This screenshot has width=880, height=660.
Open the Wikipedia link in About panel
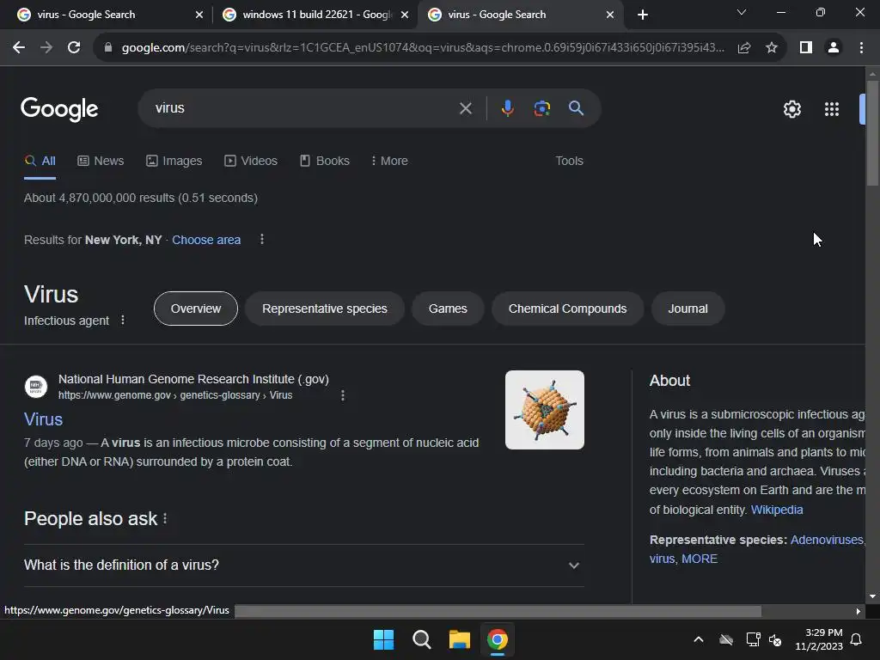tap(777, 510)
